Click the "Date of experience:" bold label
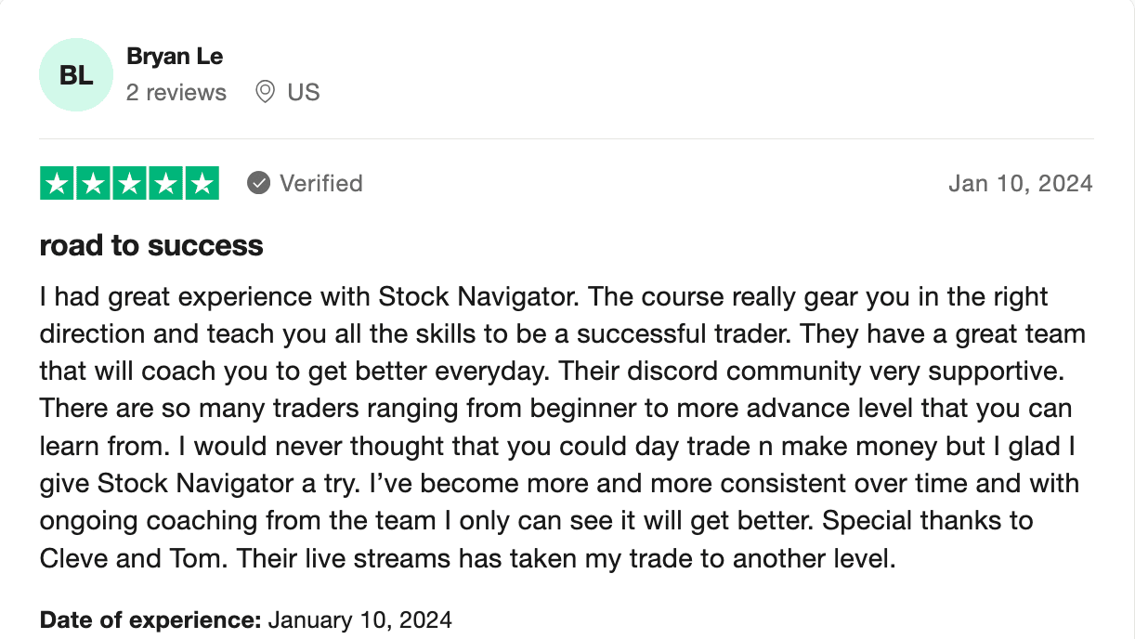Viewport: 1135px width, 639px height. [150, 619]
